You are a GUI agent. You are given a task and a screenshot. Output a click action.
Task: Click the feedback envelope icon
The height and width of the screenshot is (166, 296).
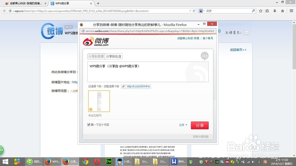pyautogui.click(x=247, y=33)
